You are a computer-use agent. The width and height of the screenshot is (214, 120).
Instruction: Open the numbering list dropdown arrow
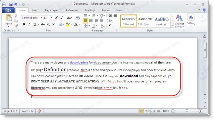pos(97,16)
